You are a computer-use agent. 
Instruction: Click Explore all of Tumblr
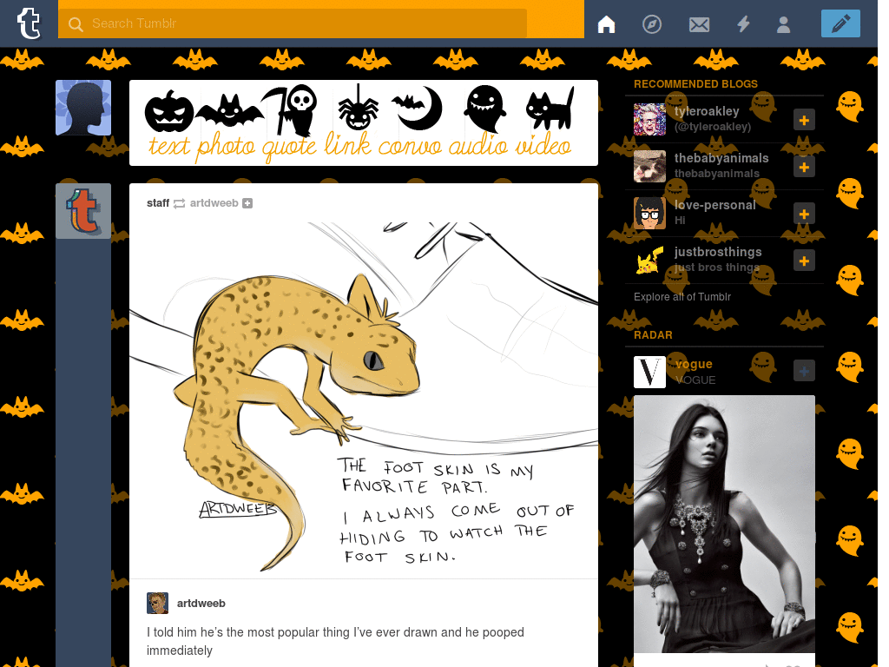pos(682,297)
